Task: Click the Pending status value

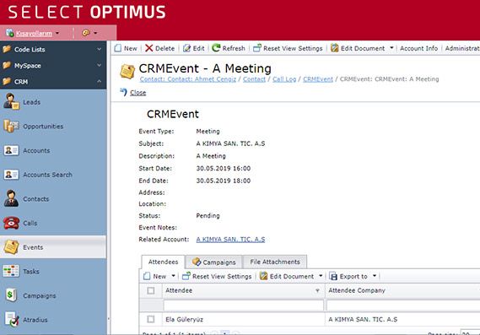Action: [208, 215]
